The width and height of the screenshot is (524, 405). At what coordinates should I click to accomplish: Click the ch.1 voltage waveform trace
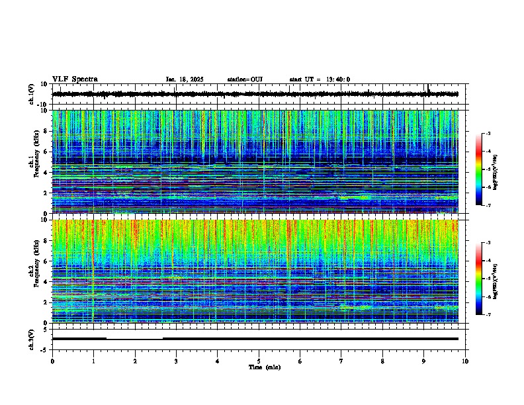click(255, 94)
